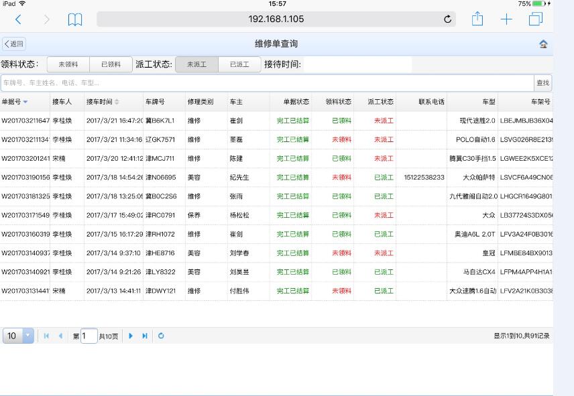Toggle the 已派工 dispatch status filter
Viewport: 574px width, 396px height.
pyautogui.click(x=239, y=64)
